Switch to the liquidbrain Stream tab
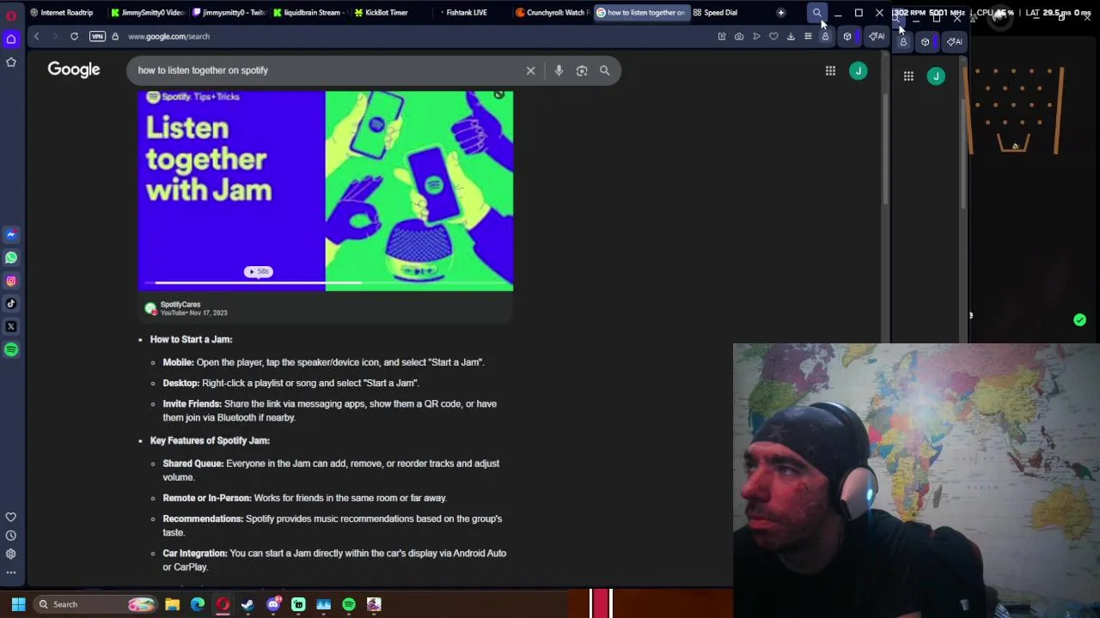The image size is (1100, 618). [309, 13]
